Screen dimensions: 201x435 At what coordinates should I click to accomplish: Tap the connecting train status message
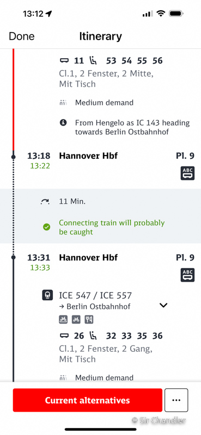tap(112, 227)
